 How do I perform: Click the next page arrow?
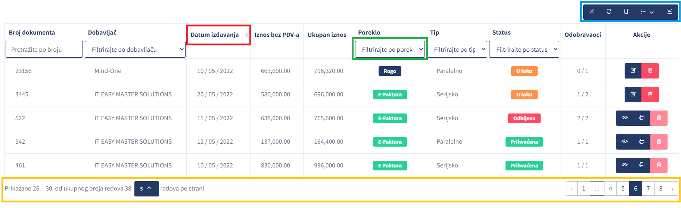click(673, 189)
